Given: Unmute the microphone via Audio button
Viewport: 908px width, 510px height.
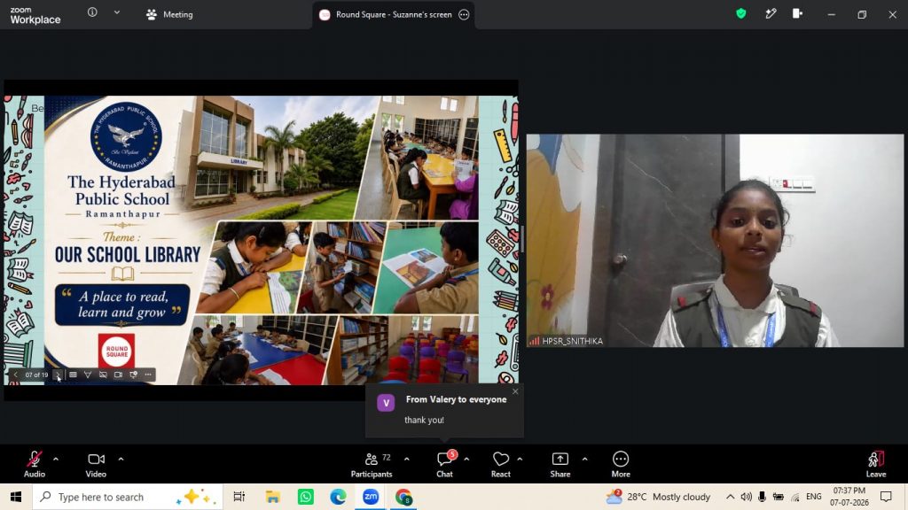Looking at the screenshot, I should (35, 464).
